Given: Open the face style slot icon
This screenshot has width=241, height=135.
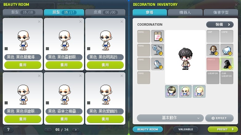Looking at the screenshot, I should click(x=185, y=92).
